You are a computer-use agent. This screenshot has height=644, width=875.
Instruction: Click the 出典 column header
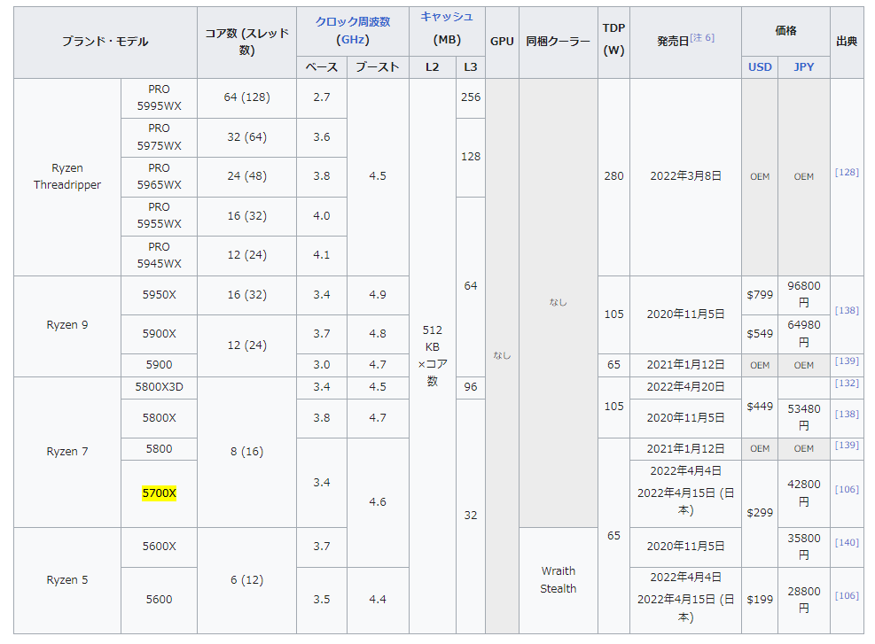point(847,43)
